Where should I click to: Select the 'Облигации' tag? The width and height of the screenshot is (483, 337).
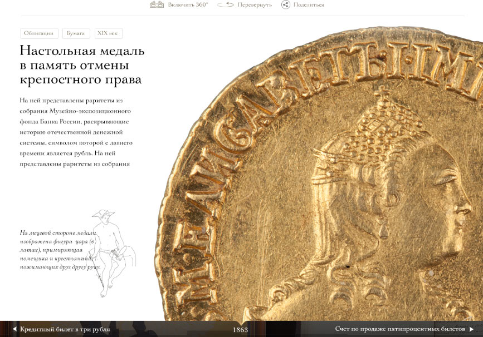[x=39, y=33]
